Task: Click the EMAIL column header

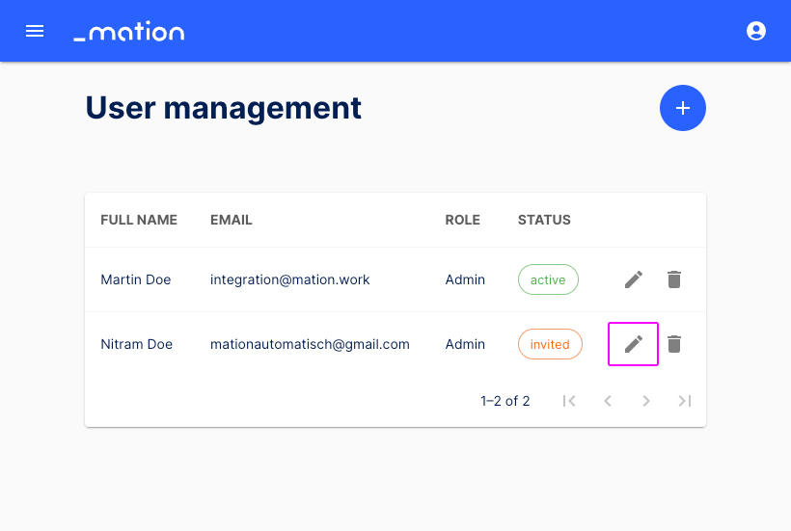Action: (232, 220)
